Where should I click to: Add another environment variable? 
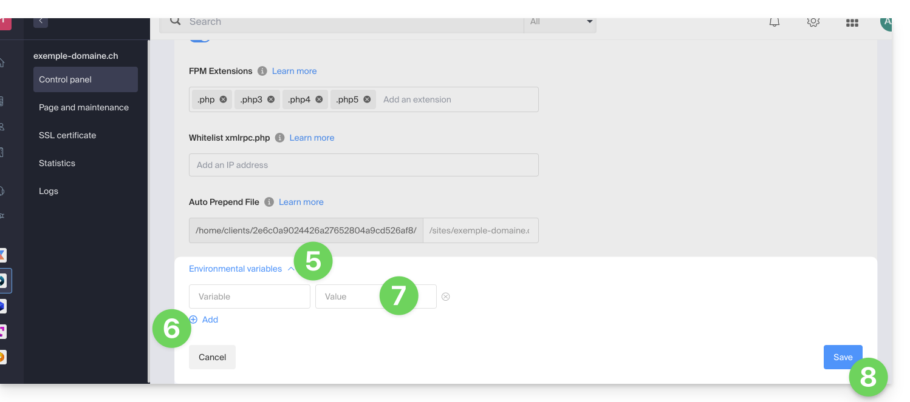204,320
